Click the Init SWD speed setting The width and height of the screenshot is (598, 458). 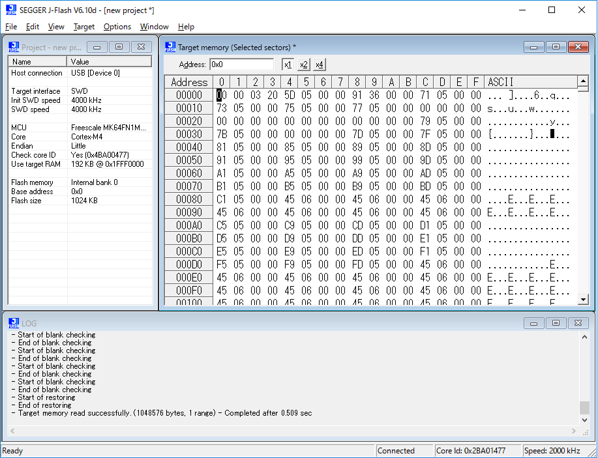pyautogui.click(x=80, y=100)
